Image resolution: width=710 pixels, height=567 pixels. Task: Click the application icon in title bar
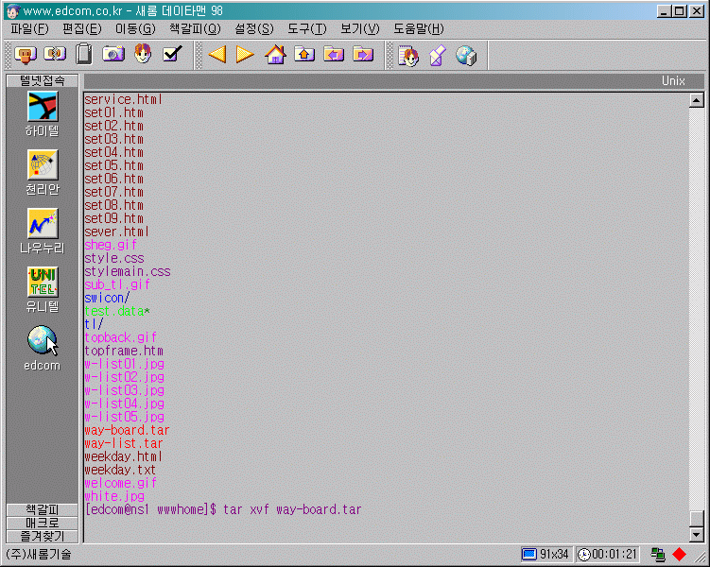13,10
